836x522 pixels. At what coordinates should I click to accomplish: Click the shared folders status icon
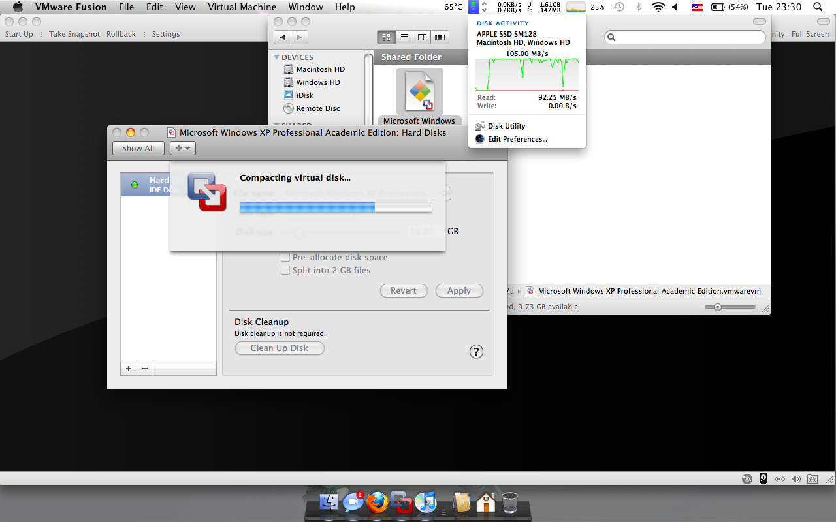click(812, 479)
